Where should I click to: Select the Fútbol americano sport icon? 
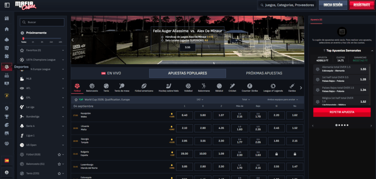(144, 87)
